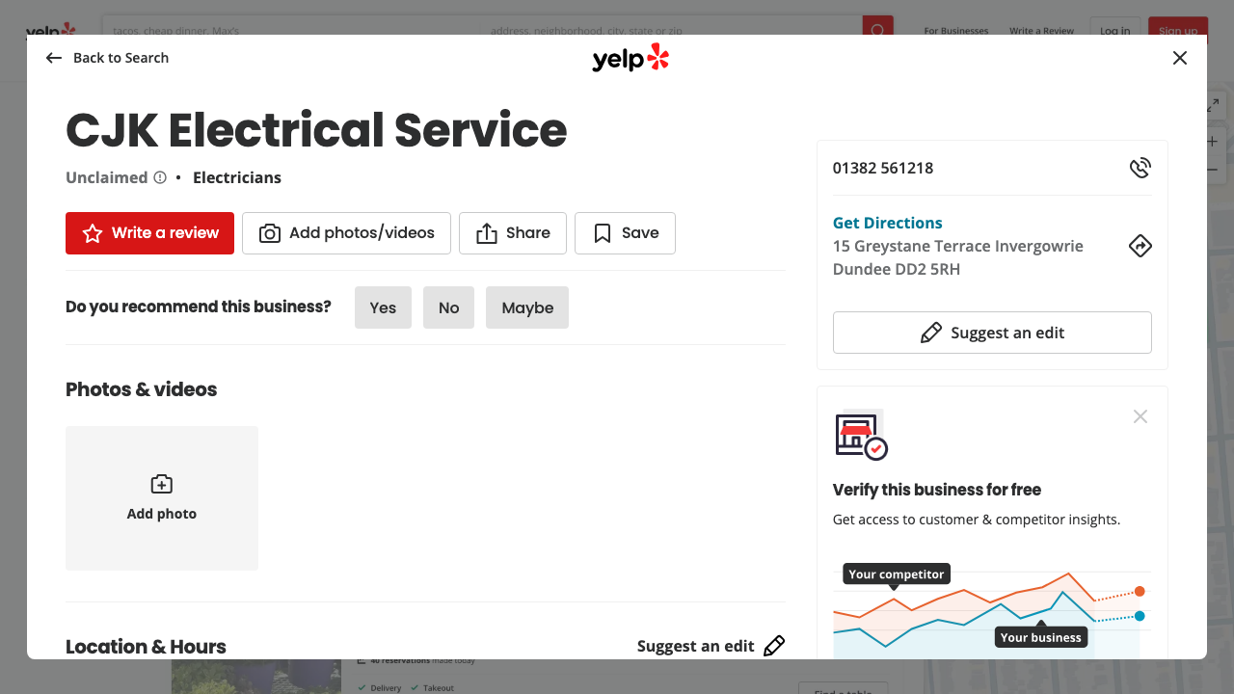Select Write a Review in the navigation bar
The width and height of the screenshot is (1234, 694).
pyautogui.click(x=1041, y=30)
